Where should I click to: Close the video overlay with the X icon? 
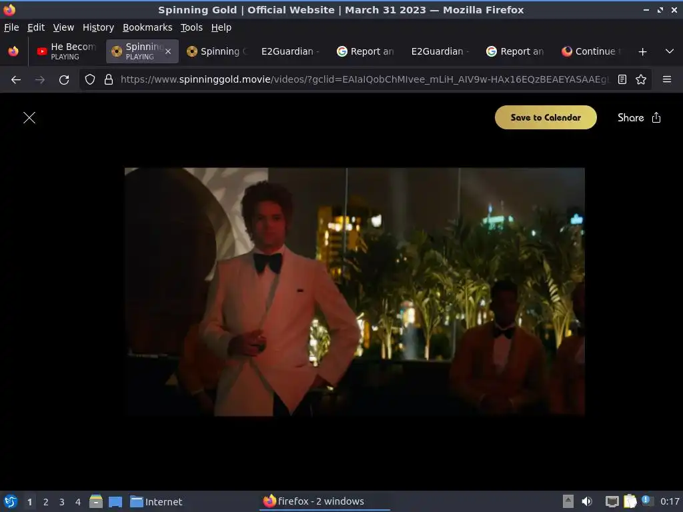[29, 117]
